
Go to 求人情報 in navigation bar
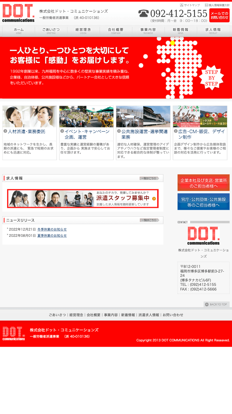coord(213,31)
